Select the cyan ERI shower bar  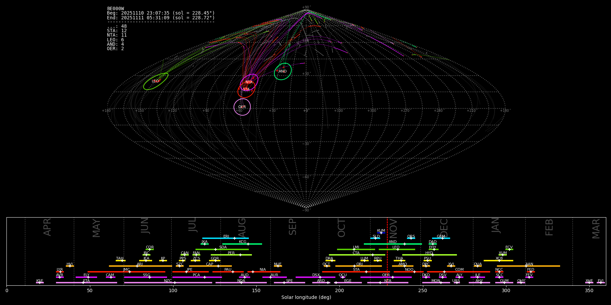pos(225,238)
